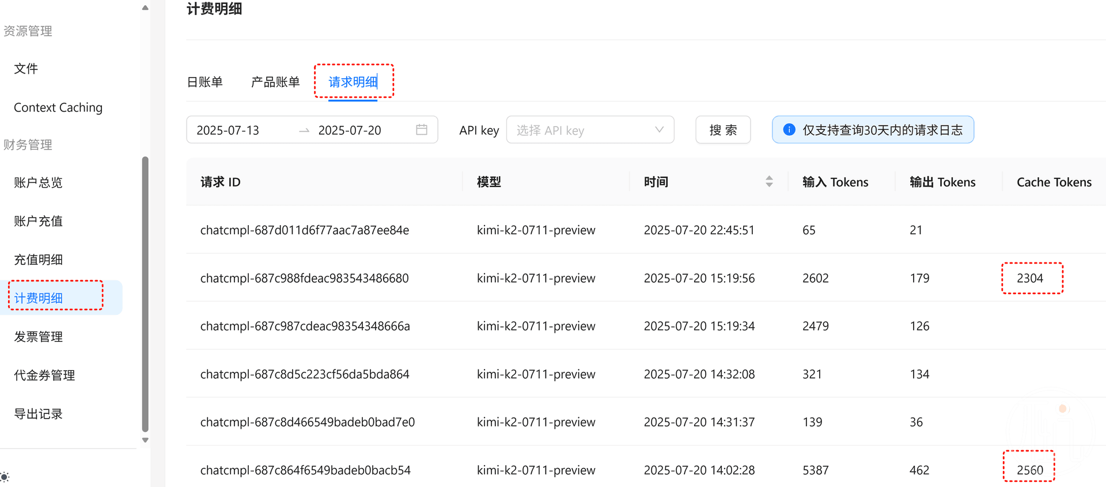Viewport: 1106px width, 487px height.
Task: Click the sidebar scroll up arrow
Action: (x=145, y=7)
